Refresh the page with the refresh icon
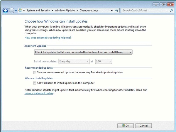Screen dimensions: 176x132 [117, 11]
